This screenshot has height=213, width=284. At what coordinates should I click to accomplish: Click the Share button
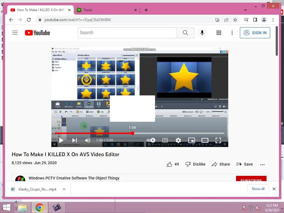(x=221, y=164)
